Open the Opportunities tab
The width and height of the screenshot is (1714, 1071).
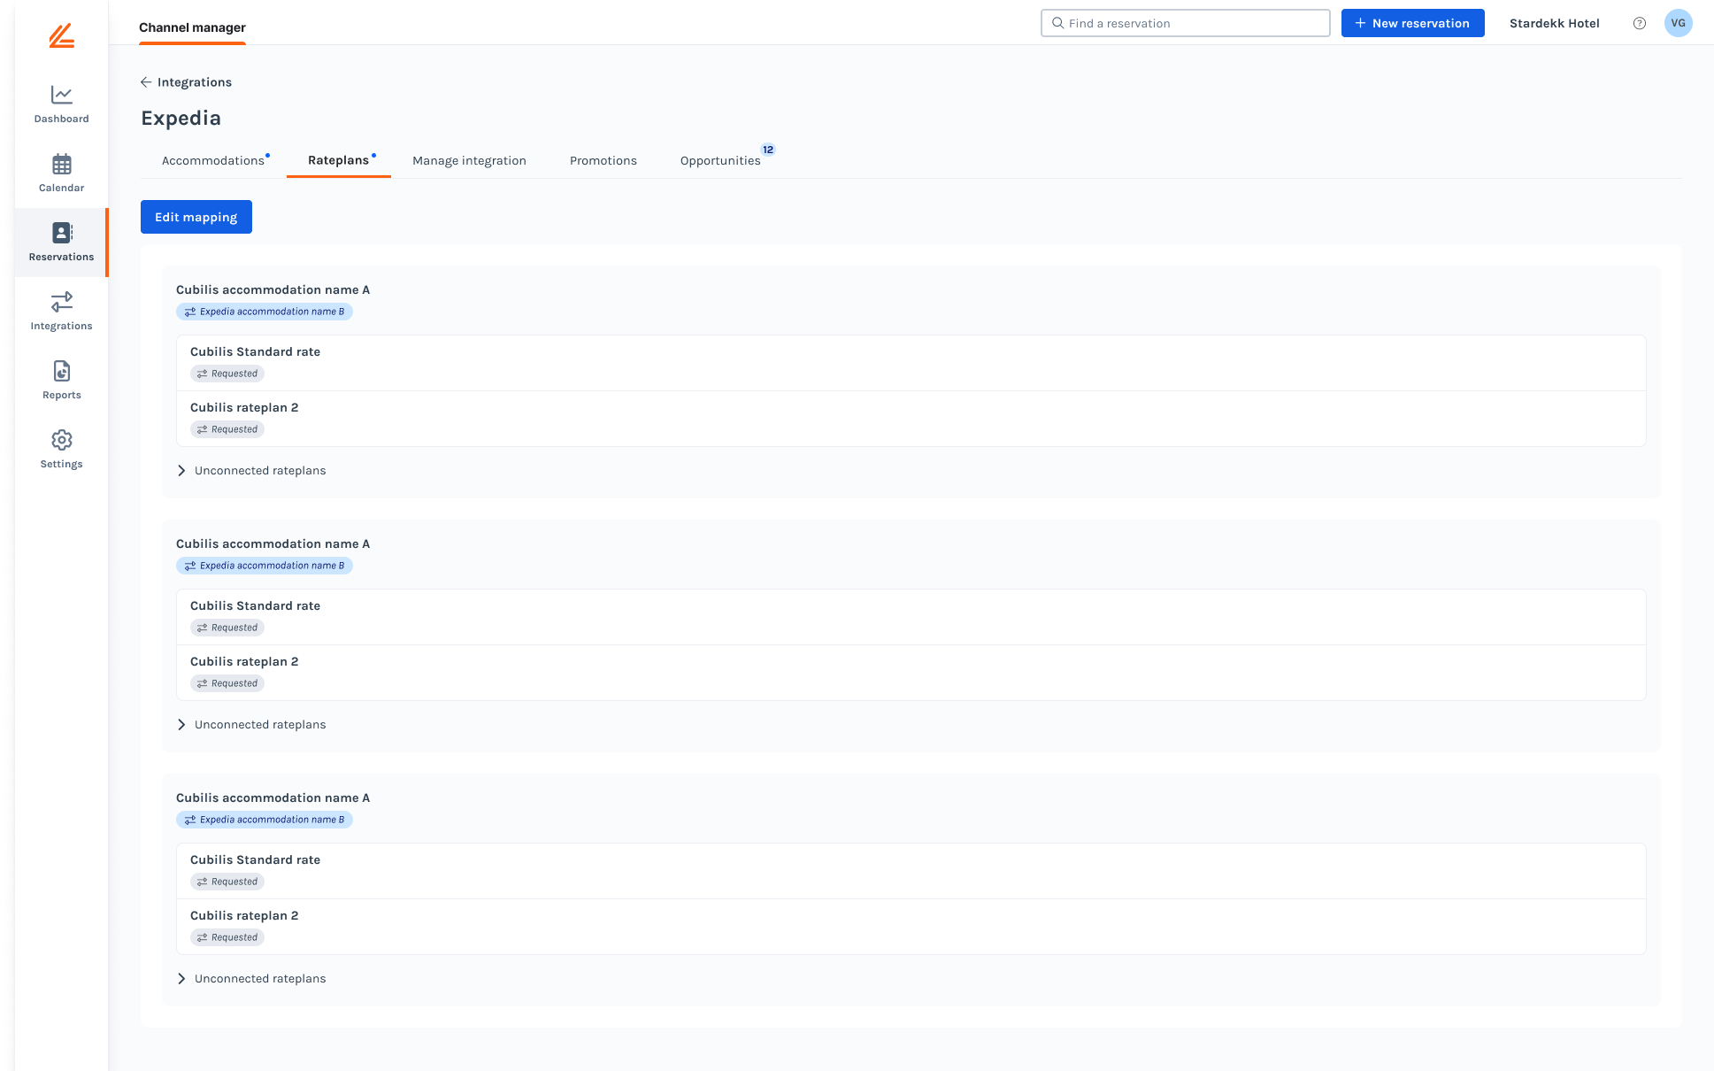point(720,161)
